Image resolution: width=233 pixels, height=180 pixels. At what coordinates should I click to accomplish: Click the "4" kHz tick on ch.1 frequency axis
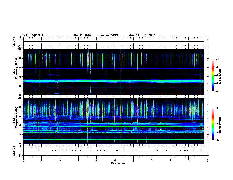(x=20, y=77)
